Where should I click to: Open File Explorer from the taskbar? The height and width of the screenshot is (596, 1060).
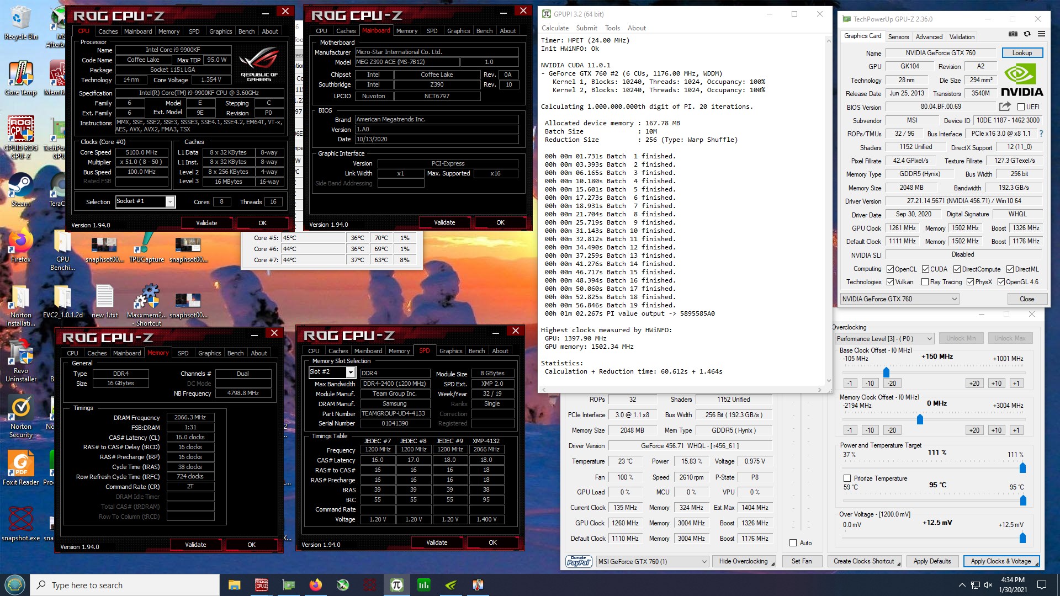234,585
